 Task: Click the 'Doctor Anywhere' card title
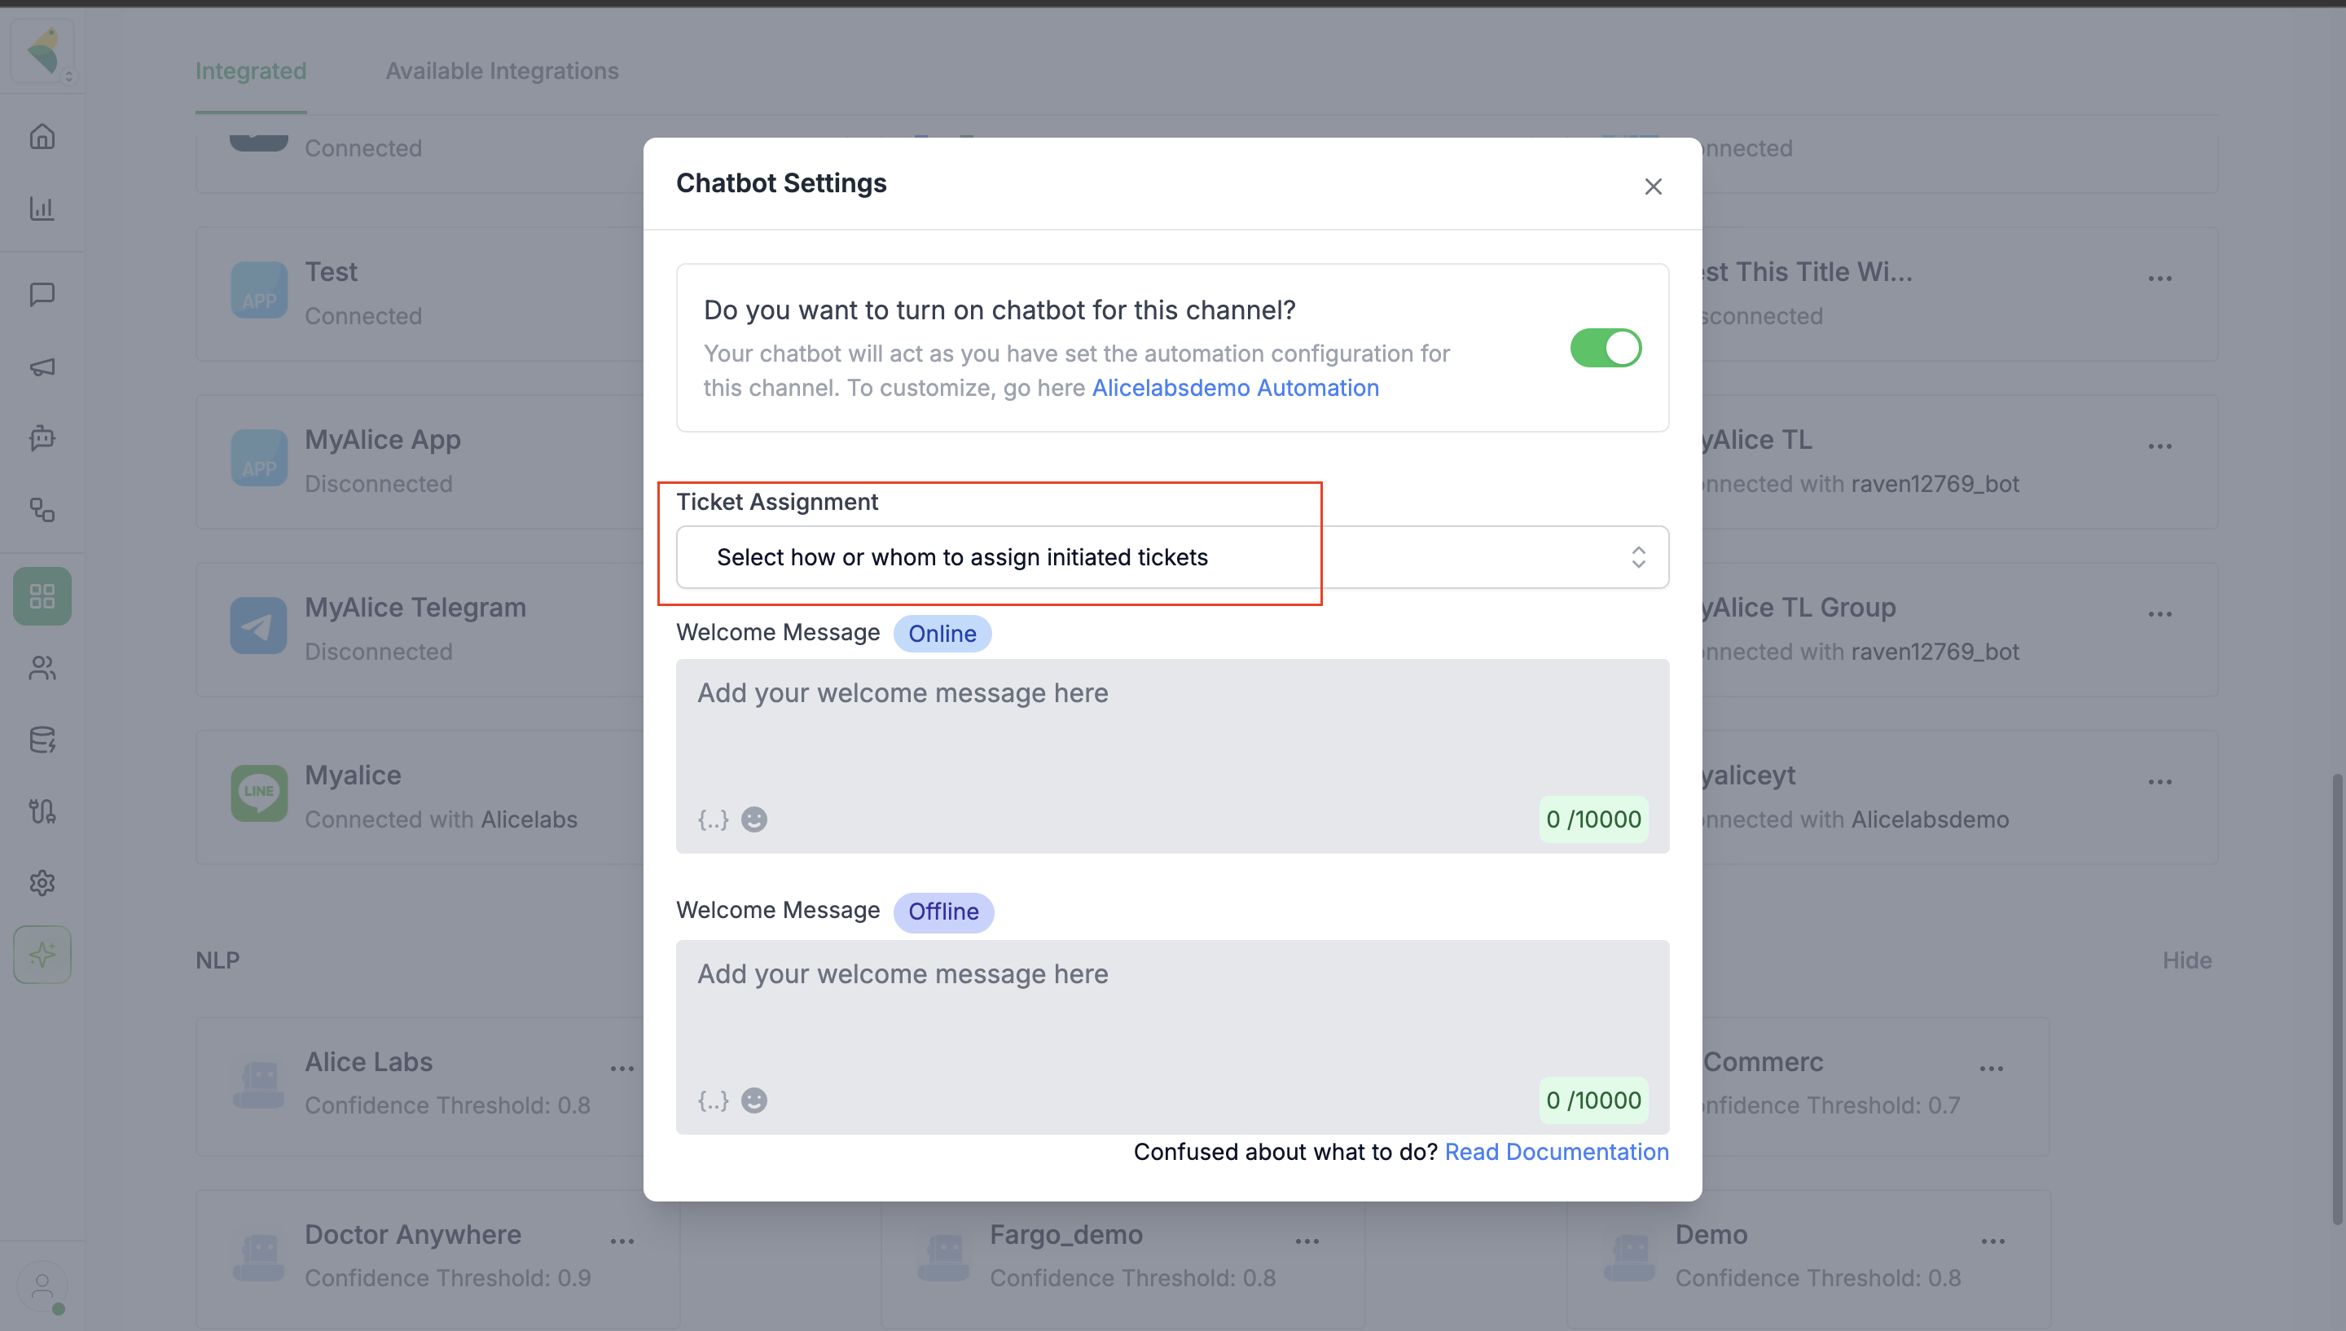(413, 1234)
